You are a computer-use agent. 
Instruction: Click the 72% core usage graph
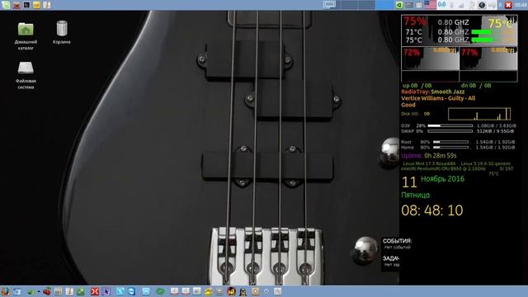pos(430,59)
